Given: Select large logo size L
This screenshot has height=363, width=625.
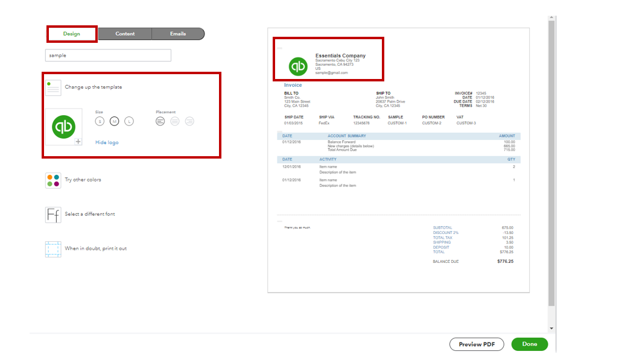Looking at the screenshot, I should (129, 121).
